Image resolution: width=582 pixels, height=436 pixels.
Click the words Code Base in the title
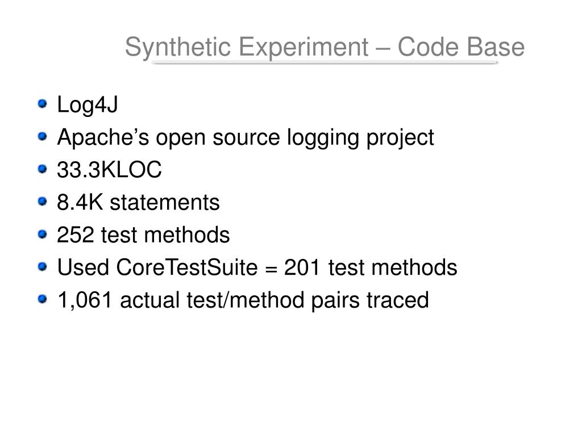point(461,47)
